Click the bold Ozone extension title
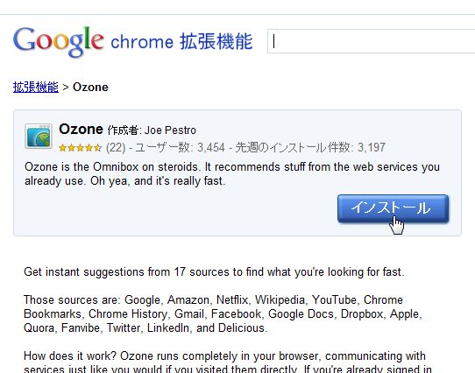 coord(81,130)
